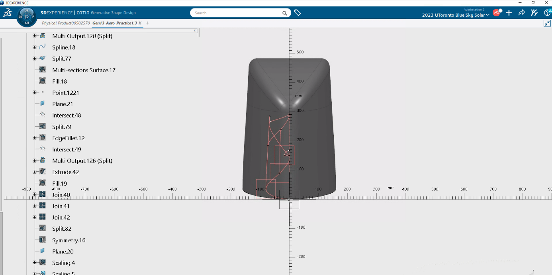Select Symmetry.16 in the specification tree
Image resolution: width=552 pixels, height=275 pixels.
pos(69,240)
